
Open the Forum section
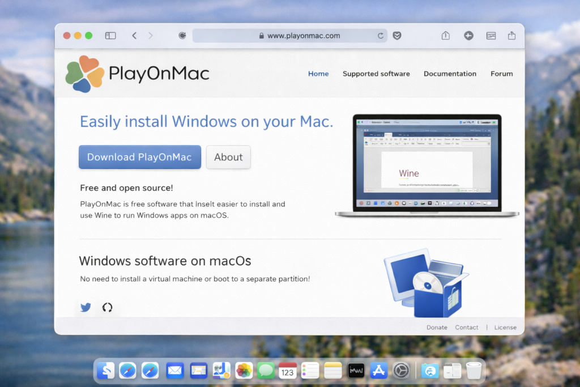(x=501, y=74)
